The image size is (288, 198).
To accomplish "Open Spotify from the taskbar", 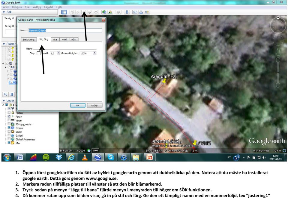I will 46,157.
